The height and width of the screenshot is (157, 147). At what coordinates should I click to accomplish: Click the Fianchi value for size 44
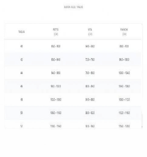click(124, 73)
